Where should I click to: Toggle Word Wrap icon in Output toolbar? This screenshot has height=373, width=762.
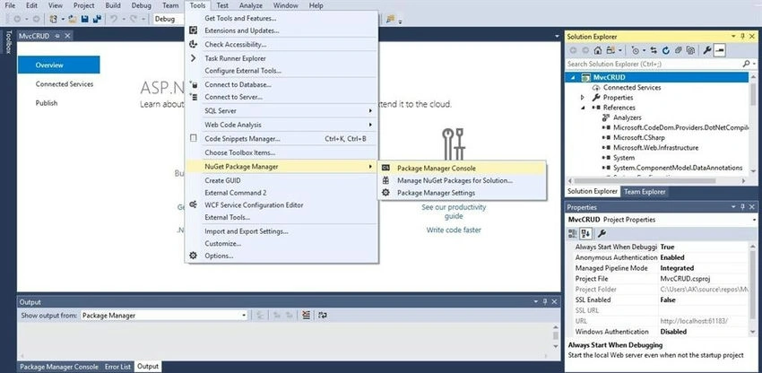click(x=322, y=315)
